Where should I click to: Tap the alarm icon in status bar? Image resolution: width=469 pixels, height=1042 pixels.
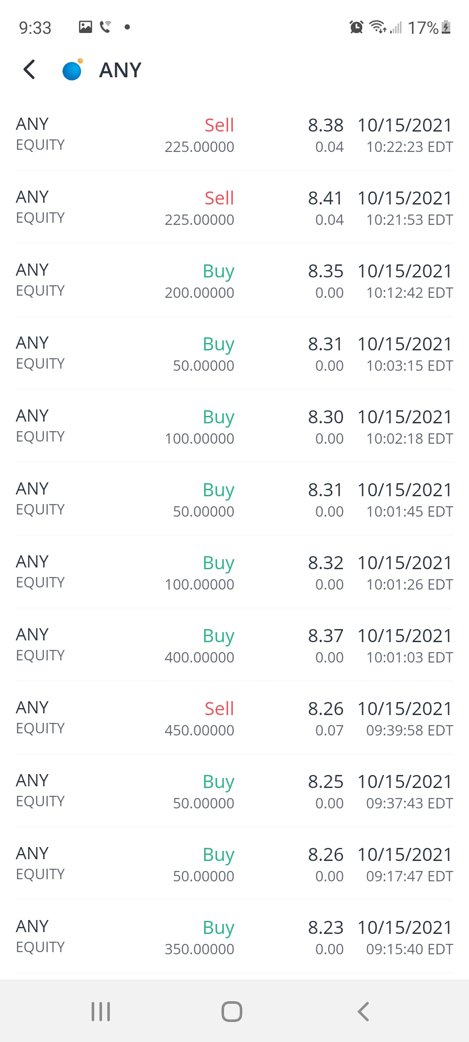pos(356,27)
